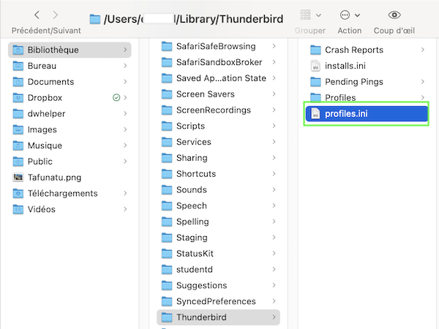
Task: Select the Documents folder icon
Action: point(18,82)
